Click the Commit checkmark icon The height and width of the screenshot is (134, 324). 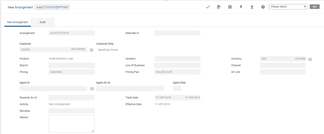208,7
